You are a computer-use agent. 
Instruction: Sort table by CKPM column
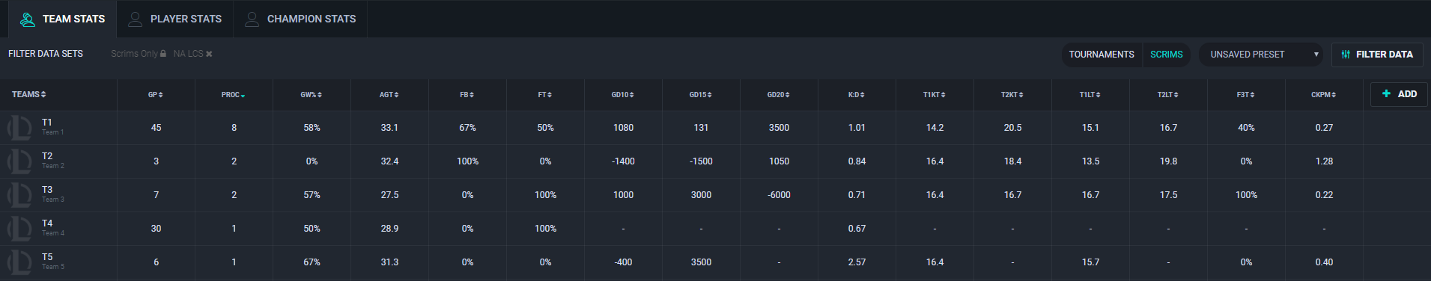pos(1324,95)
